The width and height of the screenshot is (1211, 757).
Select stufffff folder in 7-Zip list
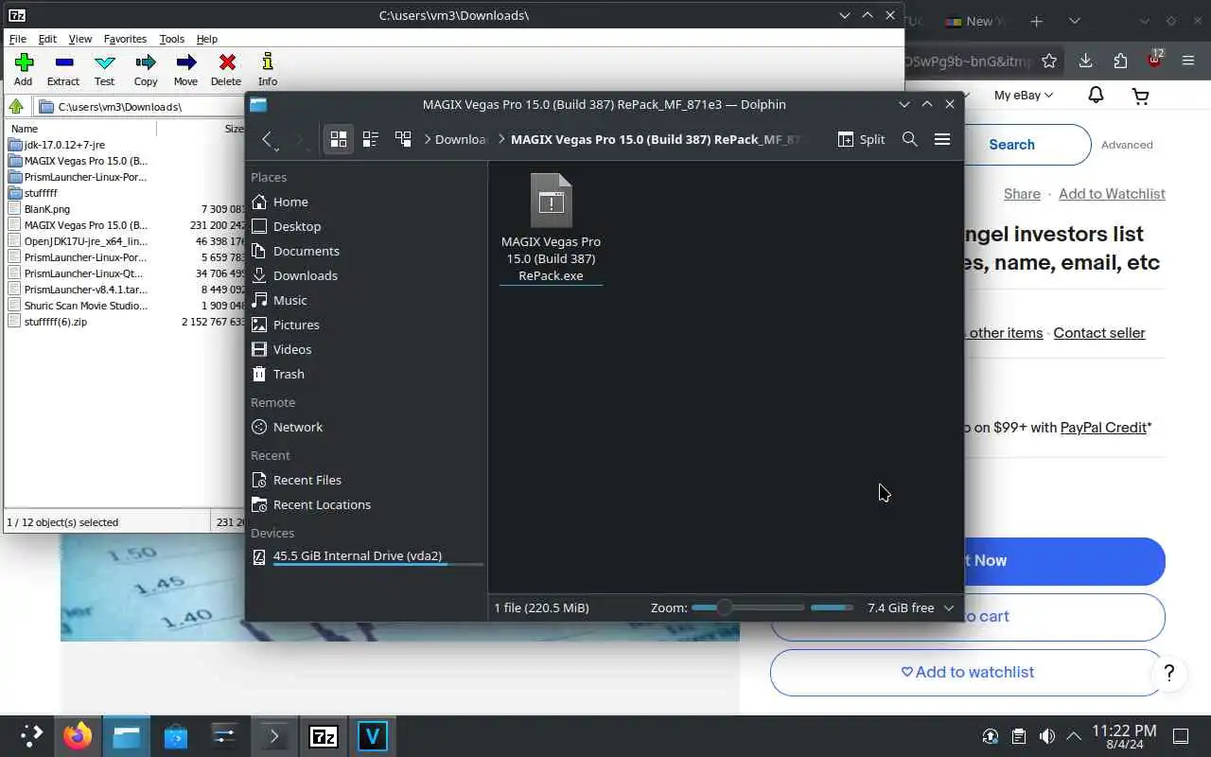[x=41, y=193]
